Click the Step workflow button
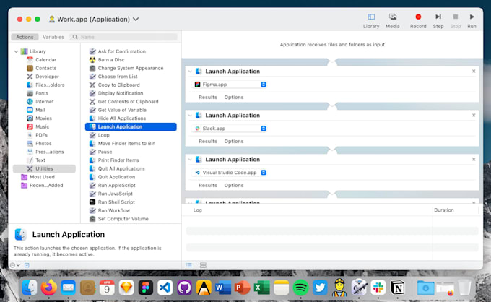This screenshot has width=491, height=302. tap(438, 21)
